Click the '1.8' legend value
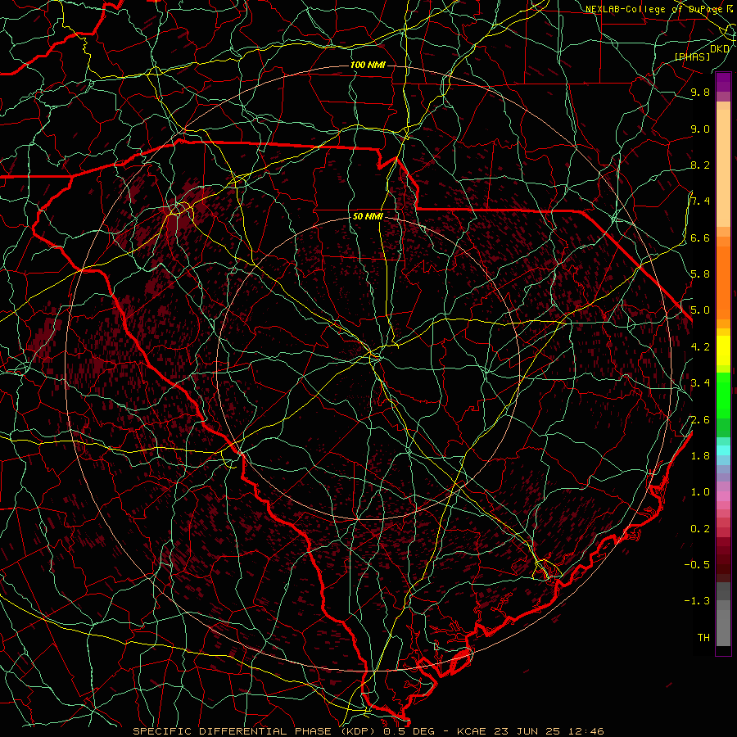Image resolution: width=737 pixels, height=737 pixels. coord(700,455)
